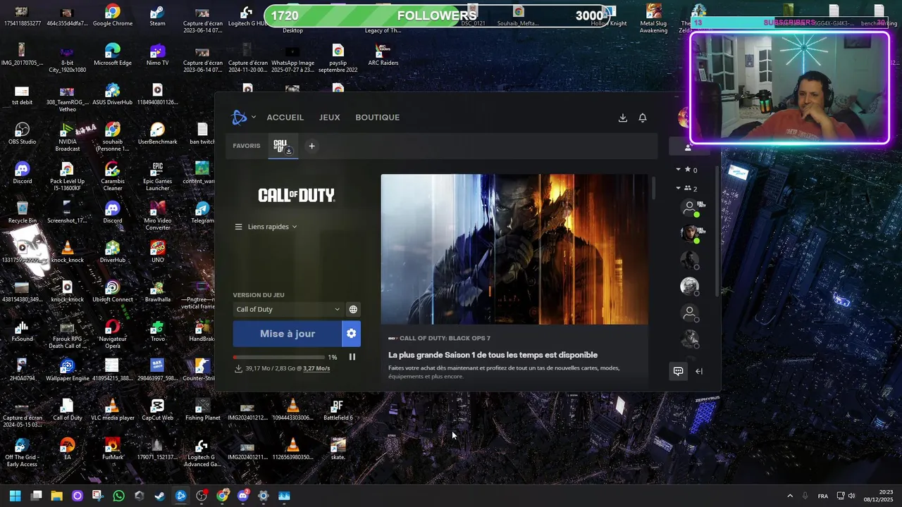Click the FurMark desktop icon

pyautogui.click(x=113, y=449)
